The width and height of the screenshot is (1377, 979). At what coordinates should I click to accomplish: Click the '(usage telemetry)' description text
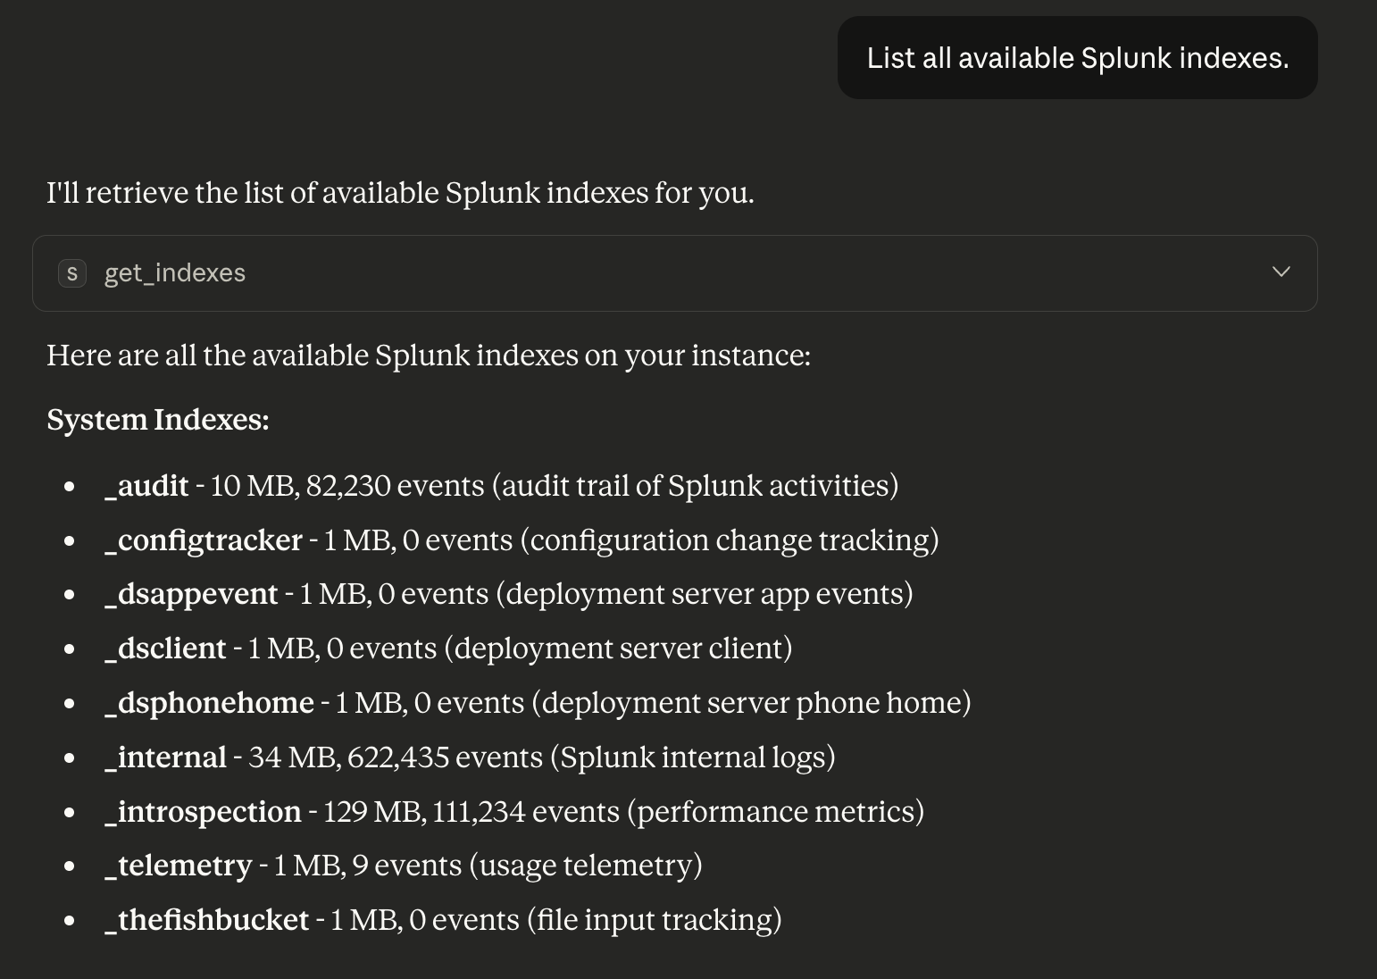coord(585,866)
